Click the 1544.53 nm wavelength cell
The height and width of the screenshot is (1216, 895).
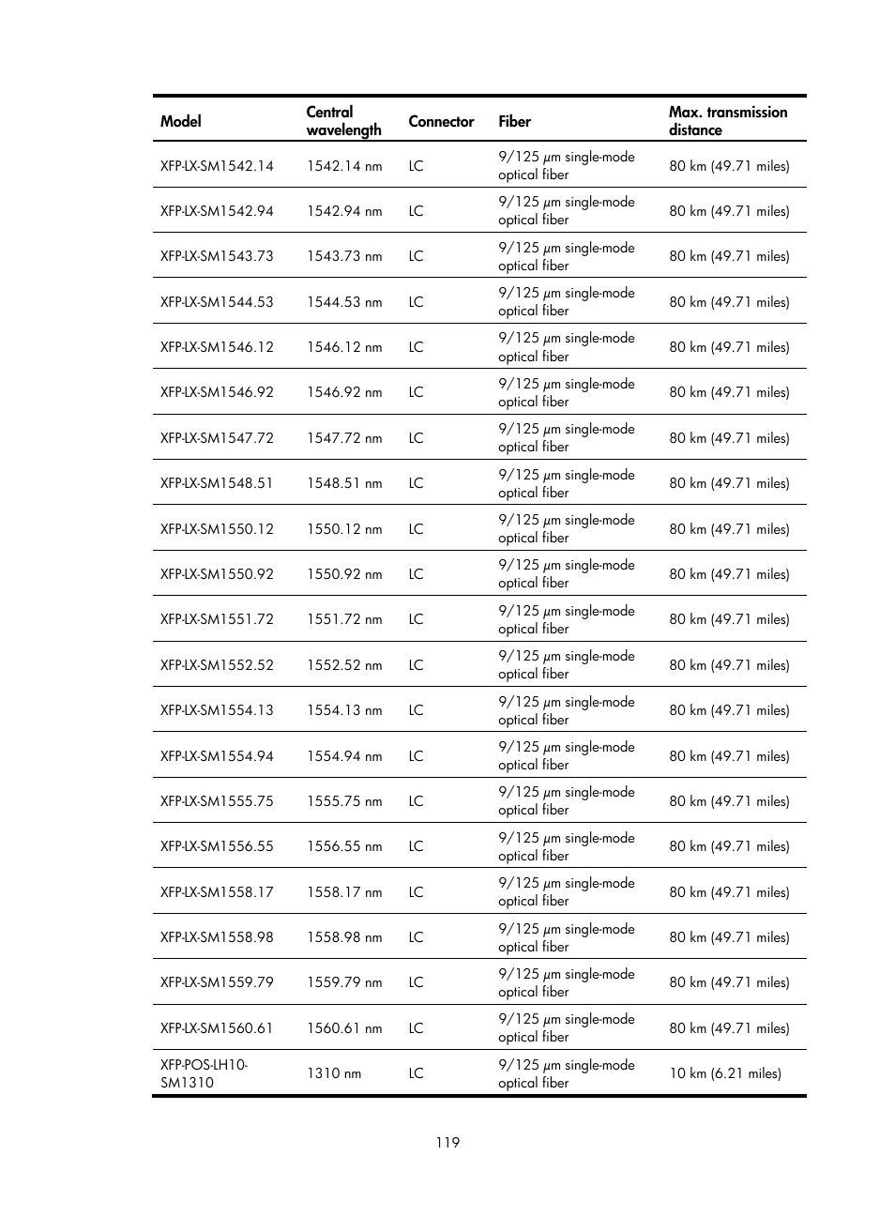click(x=344, y=302)
